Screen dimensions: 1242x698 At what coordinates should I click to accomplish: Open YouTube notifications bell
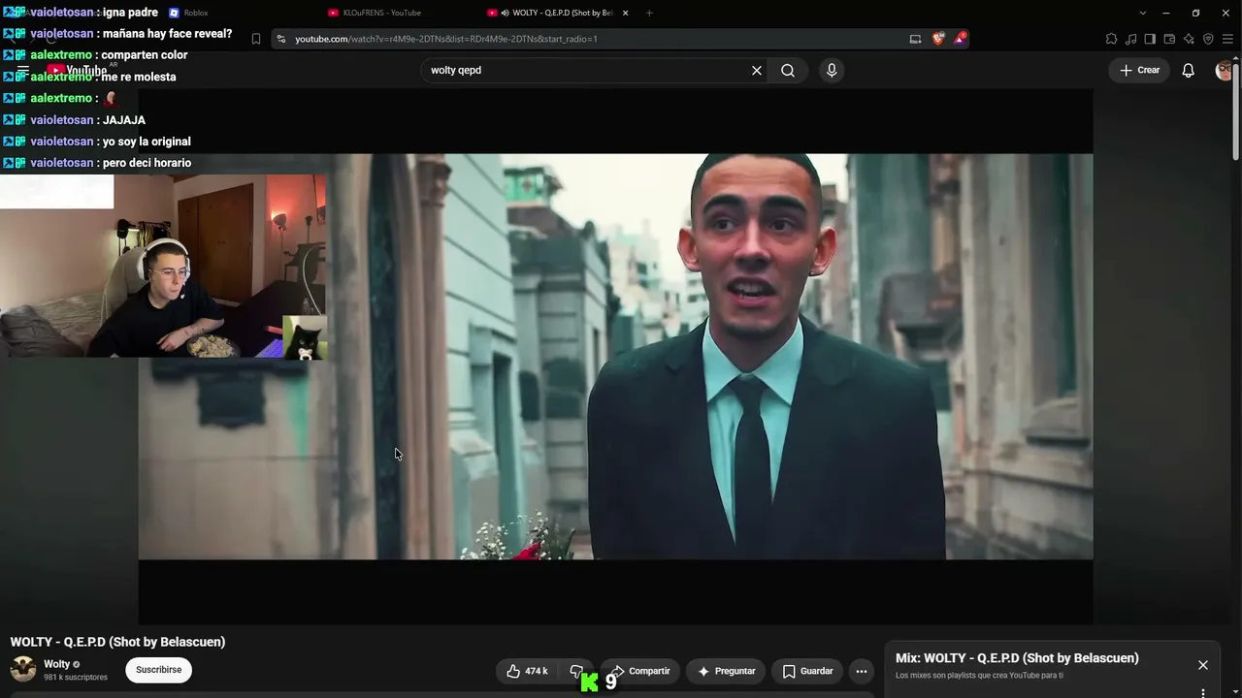(x=1188, y=70)
